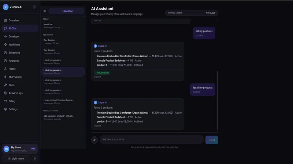The width and height of the screenshot is (293, 164).
Task: Click the 'list my products' user message
Action: [204, 33]
